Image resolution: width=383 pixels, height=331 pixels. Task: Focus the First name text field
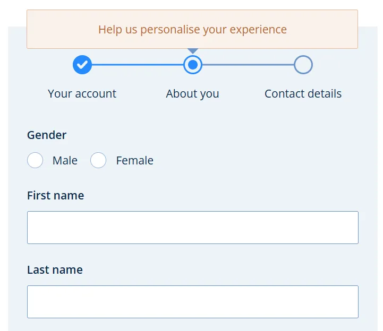[192, 228]
